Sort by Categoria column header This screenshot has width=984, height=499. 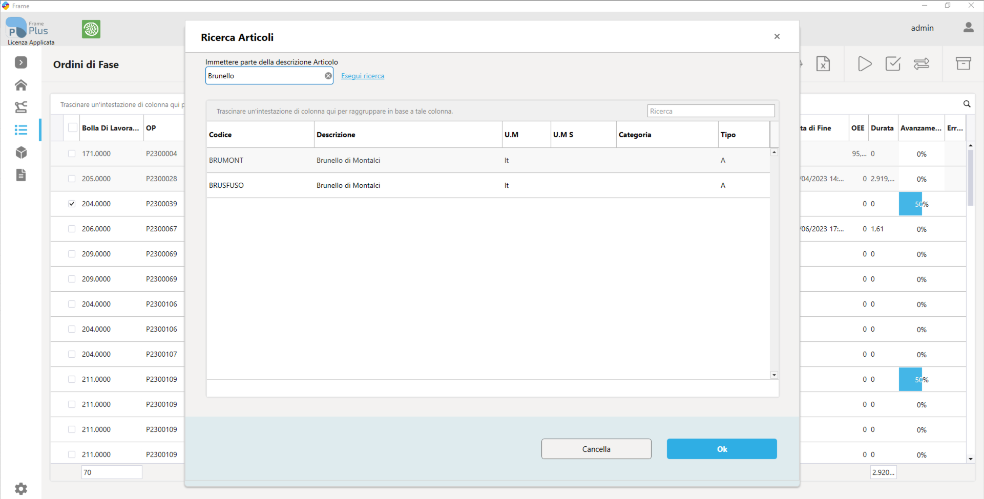667,135
